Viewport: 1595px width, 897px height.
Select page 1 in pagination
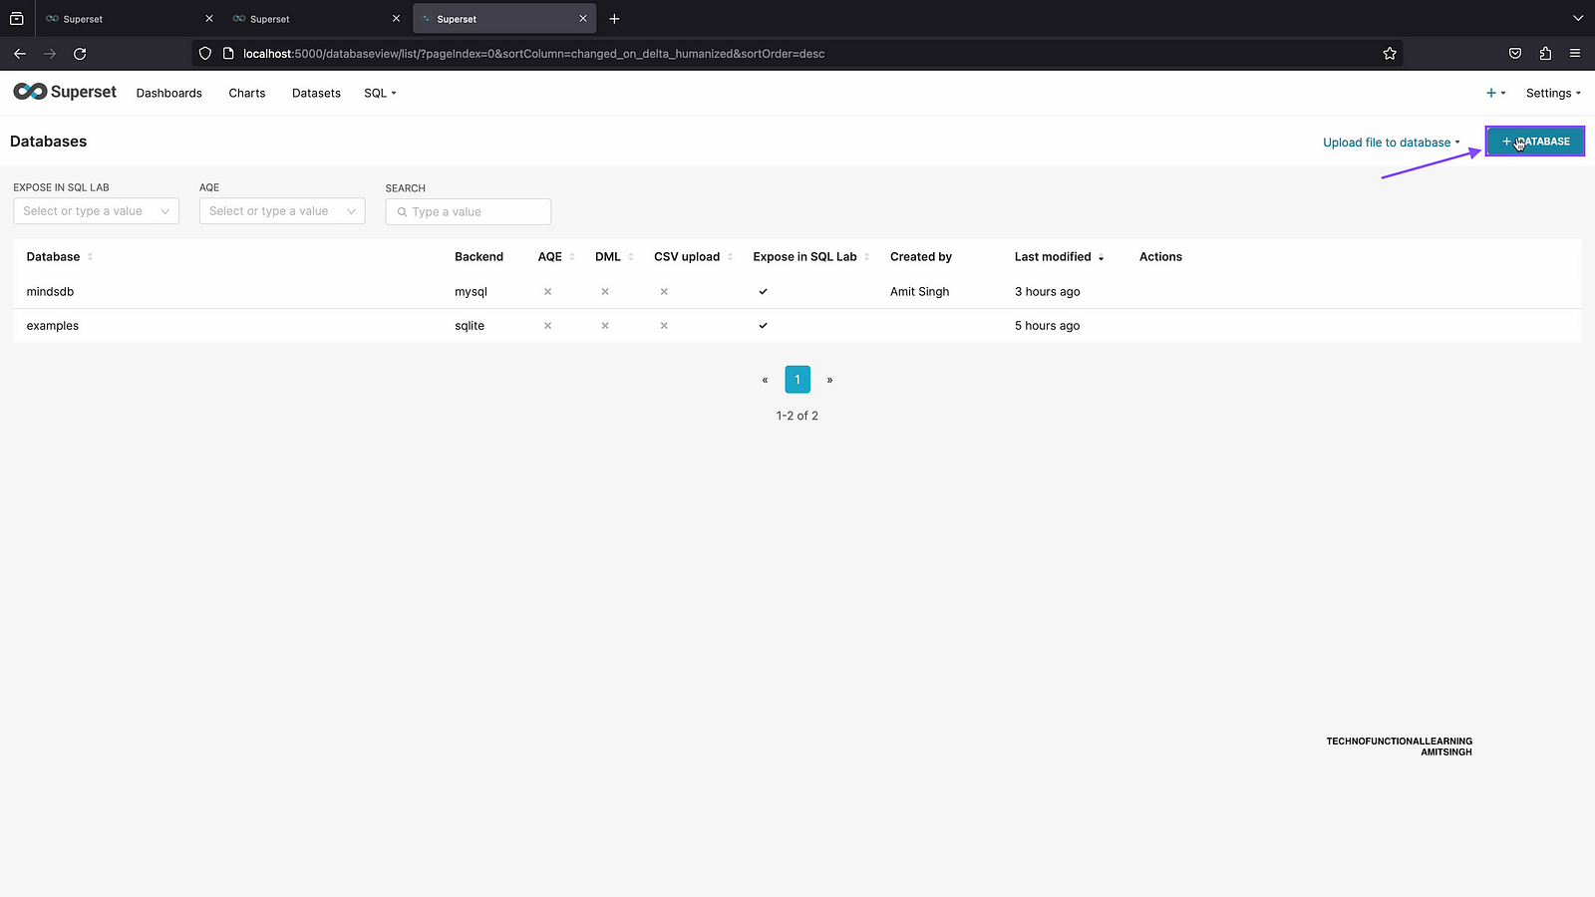point(797,380)
